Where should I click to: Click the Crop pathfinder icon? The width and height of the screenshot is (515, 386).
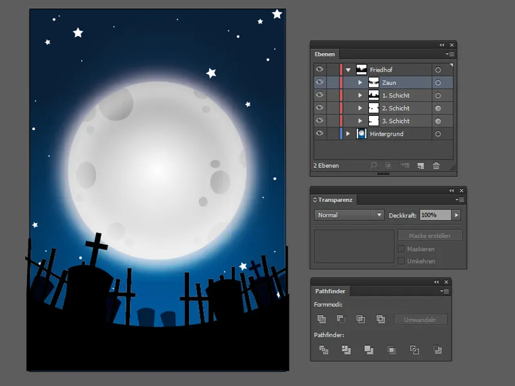click(x=391, y=350)
